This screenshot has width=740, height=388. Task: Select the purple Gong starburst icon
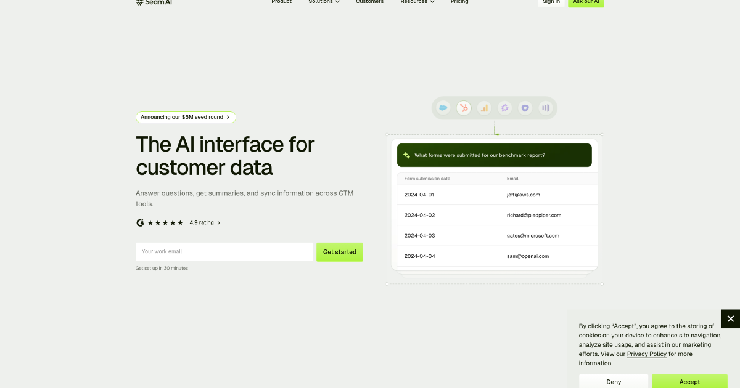point(504,108)
